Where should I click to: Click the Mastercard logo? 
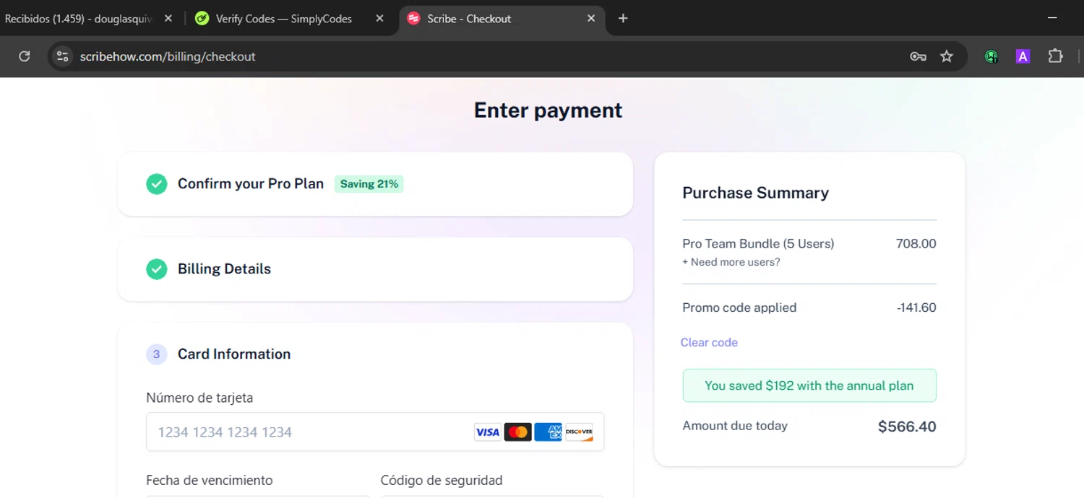pos(518,432)
